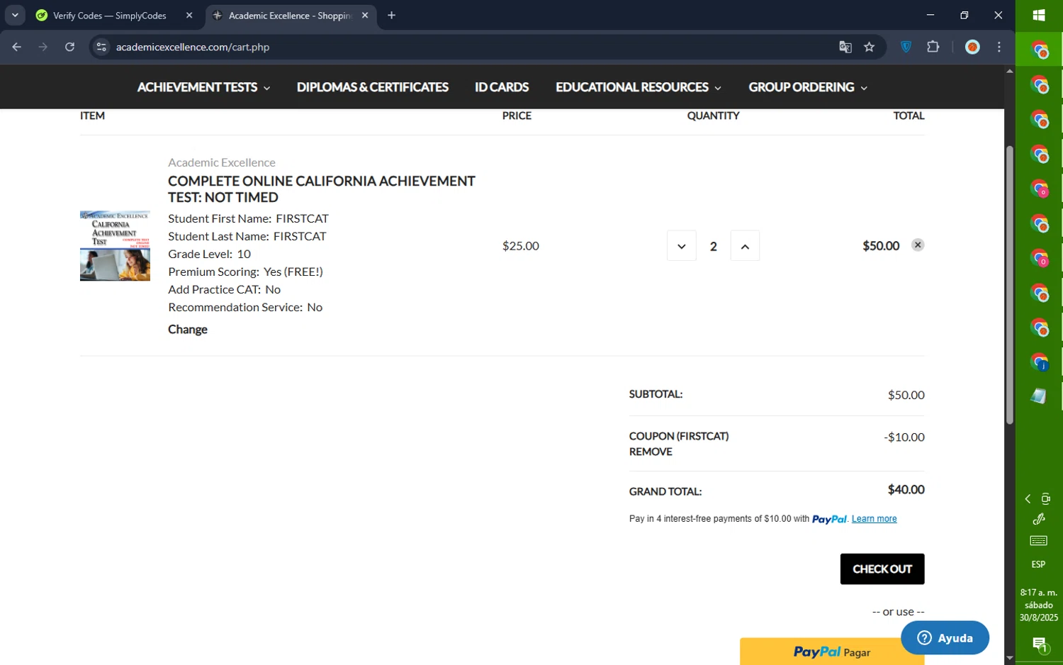
Task: Click the grand total $40.00 value
Action: [906, 490]
